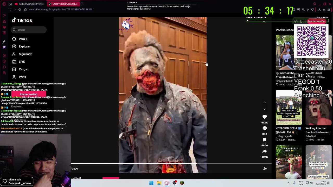
Task: Click the TikTok logo
Action: pos(22,20)
